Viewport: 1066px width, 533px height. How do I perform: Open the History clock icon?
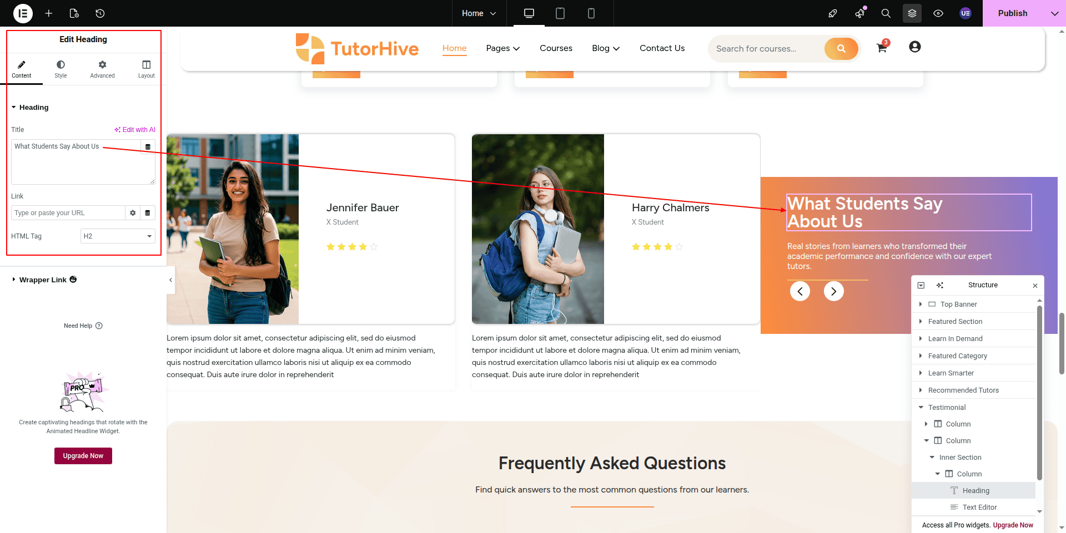point(100,13)
